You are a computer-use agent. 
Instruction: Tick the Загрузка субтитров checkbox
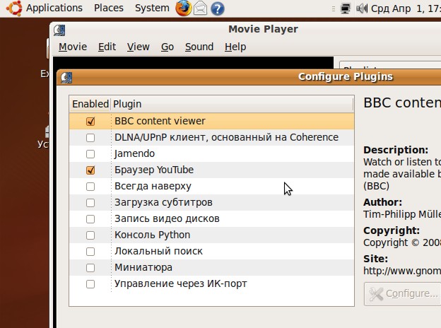click(90, 203)
